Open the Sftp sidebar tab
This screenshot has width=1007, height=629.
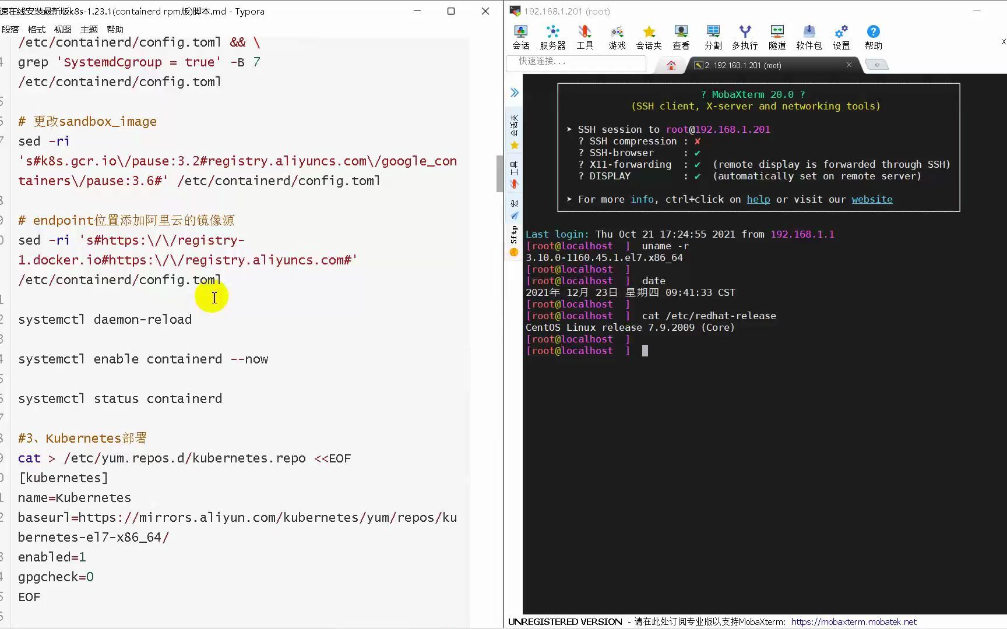tap(514, 241)
